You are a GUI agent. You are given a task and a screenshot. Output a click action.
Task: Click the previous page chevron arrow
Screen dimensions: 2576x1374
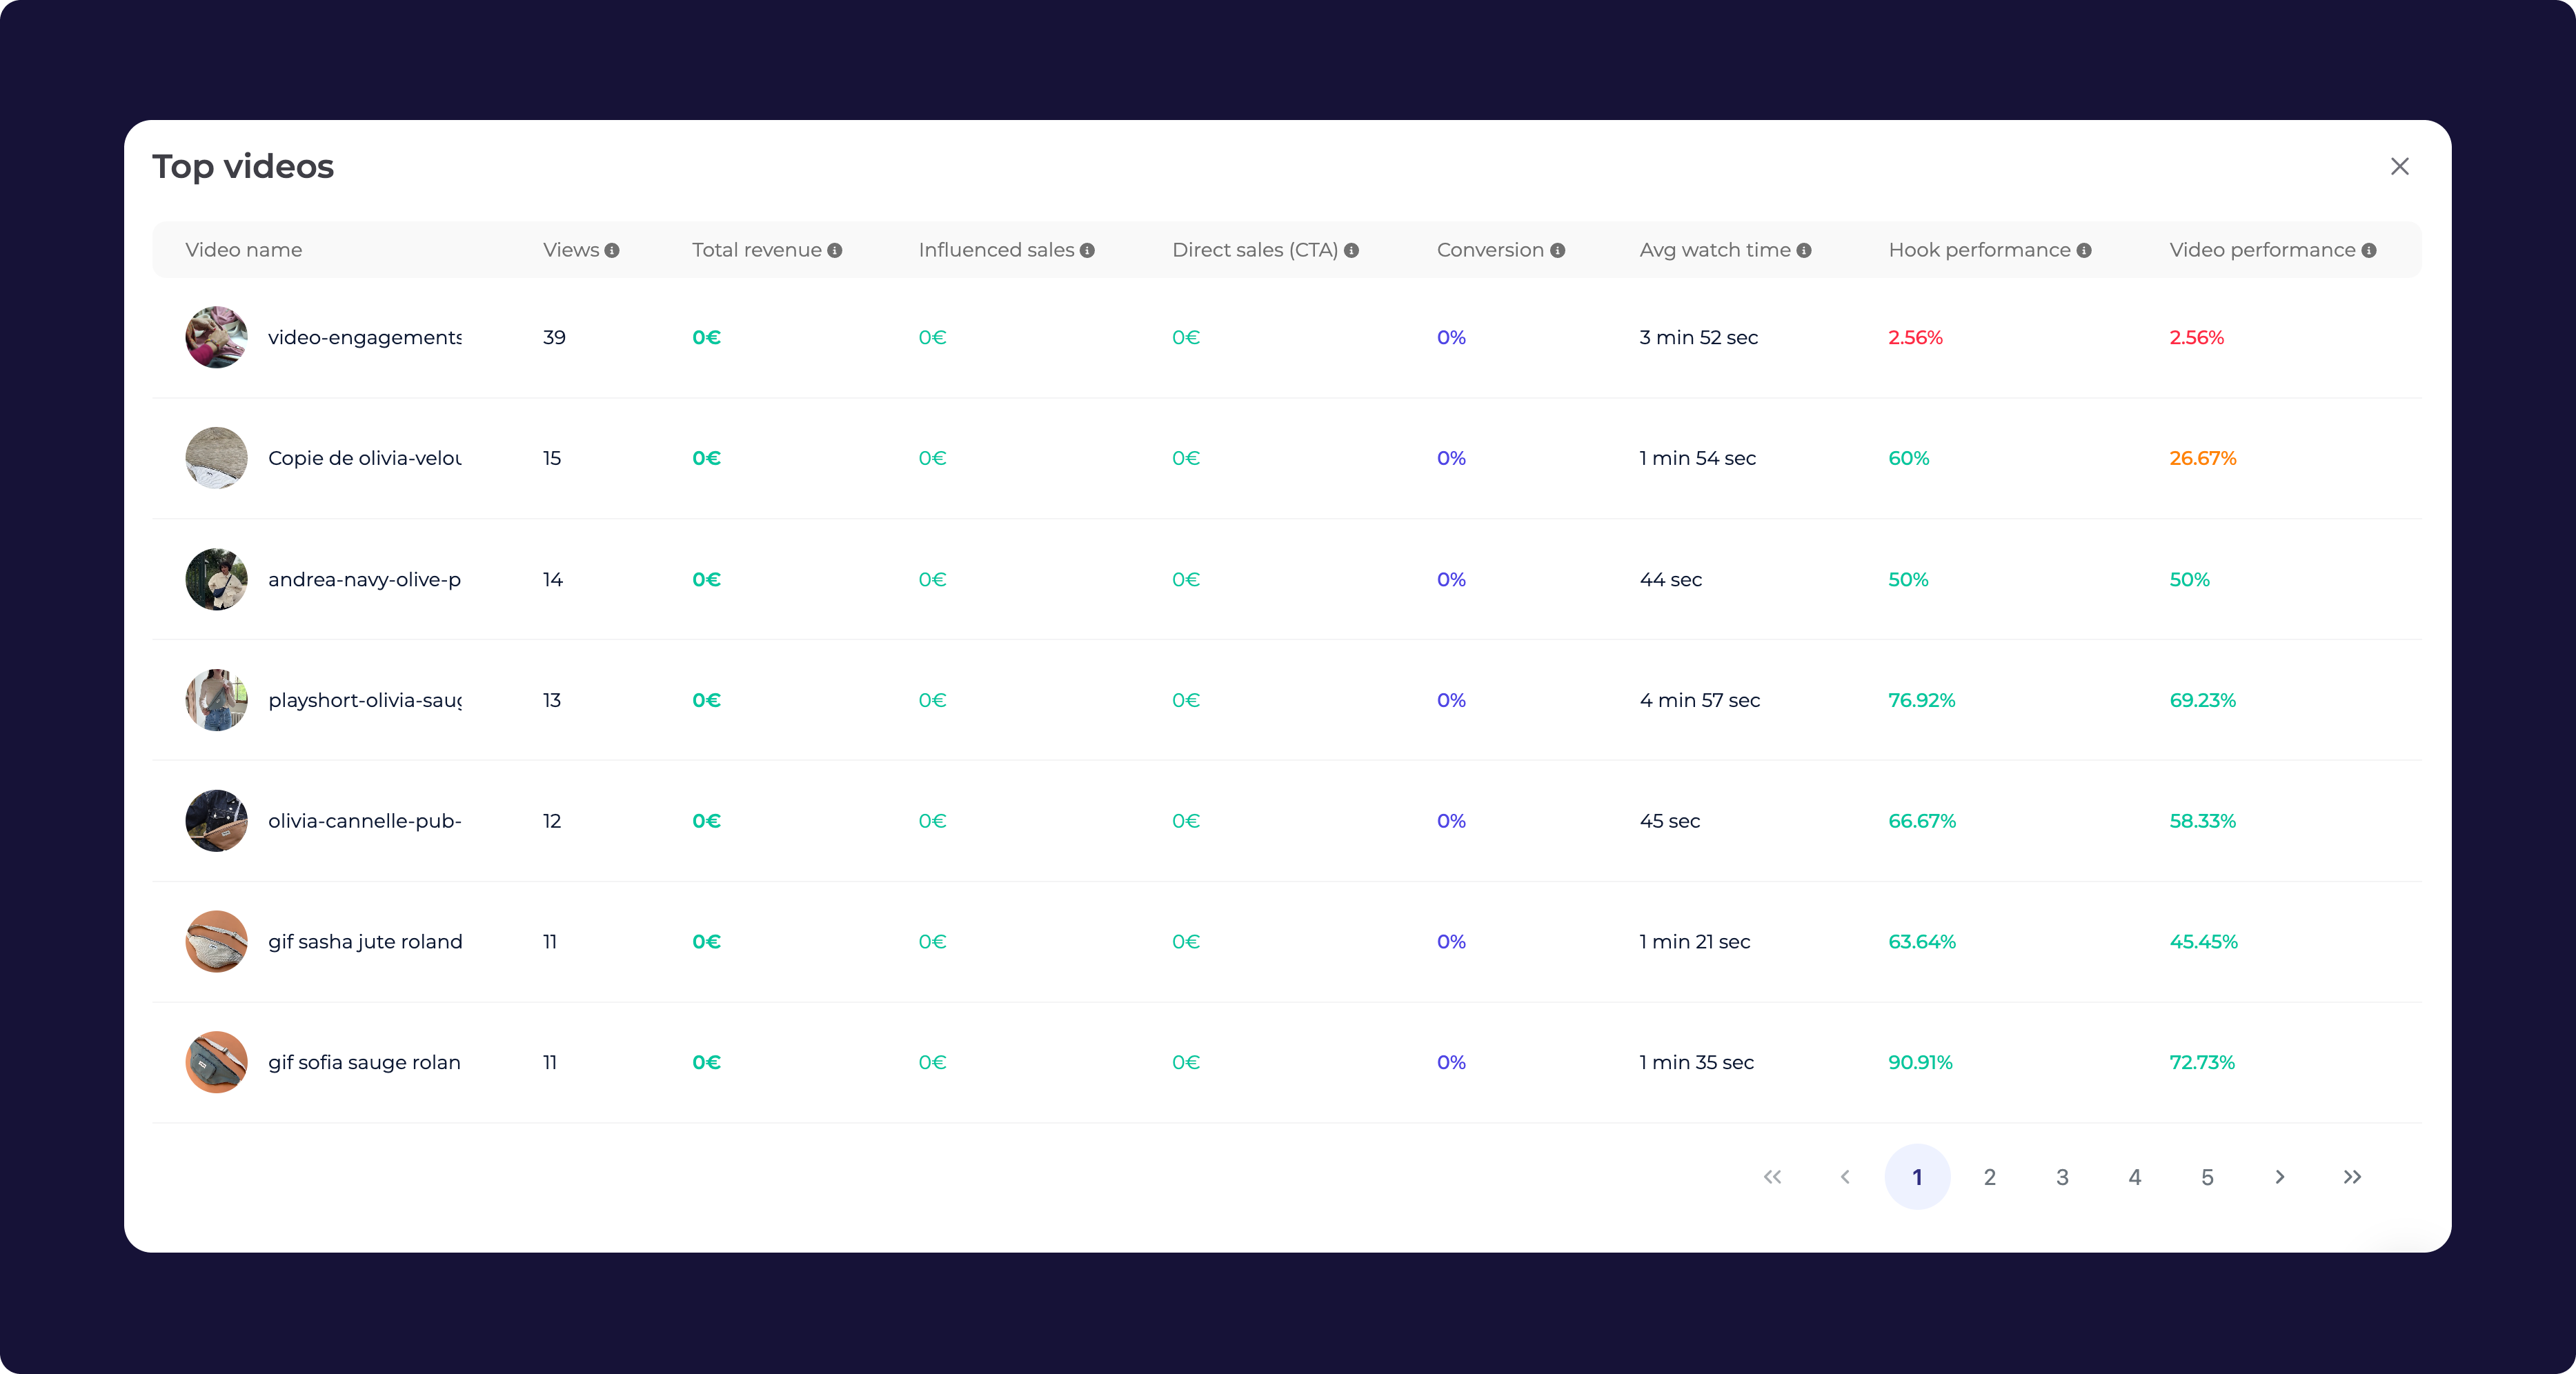coord(1845,1177)
